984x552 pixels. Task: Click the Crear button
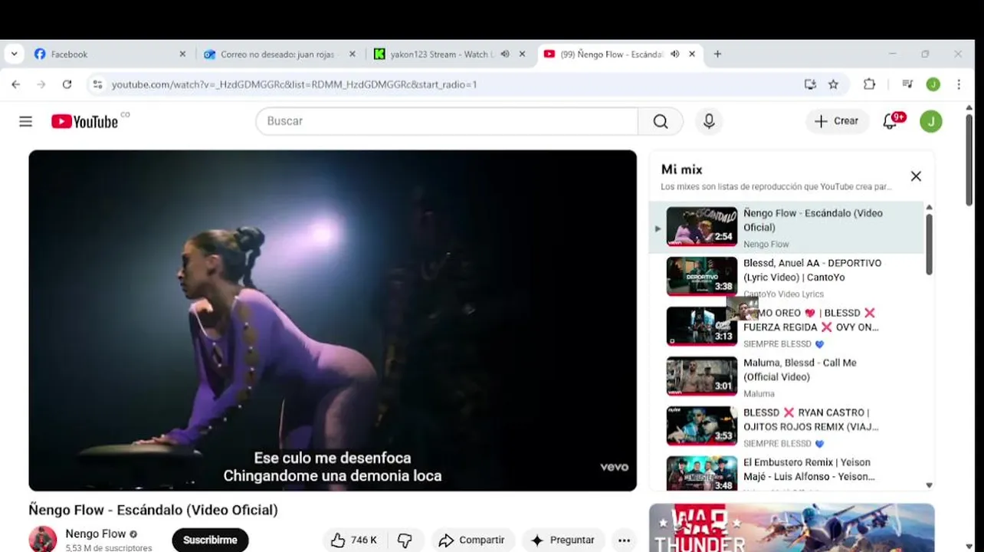click(837, 121)
